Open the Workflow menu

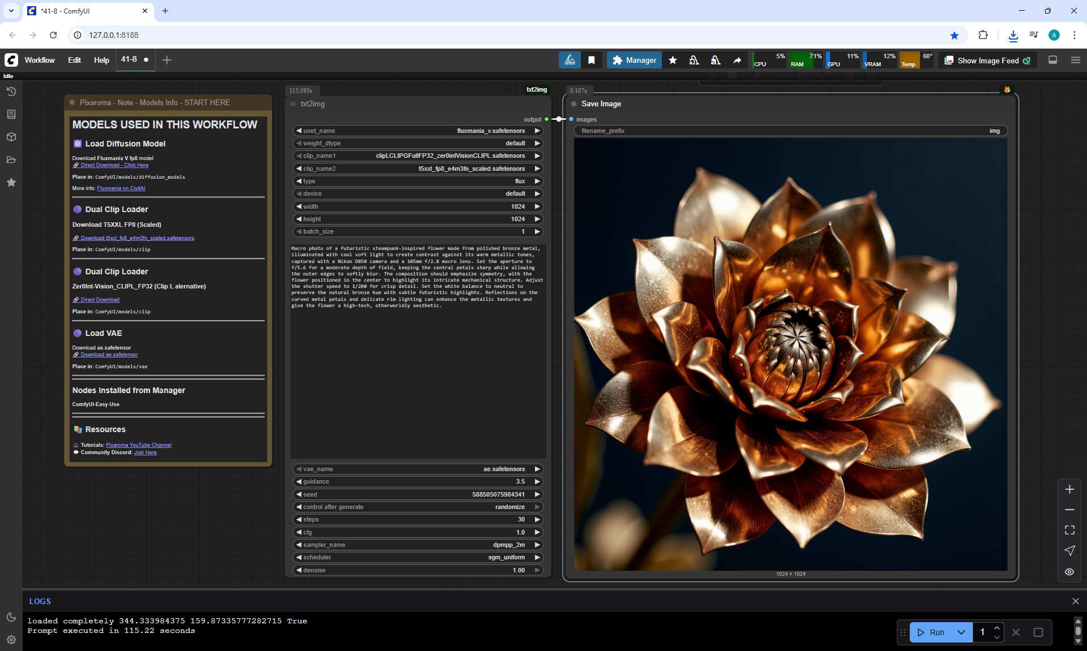tap(40, 60)
